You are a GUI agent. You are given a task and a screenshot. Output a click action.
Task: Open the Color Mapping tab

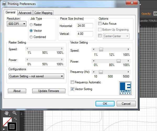point(43,13)
